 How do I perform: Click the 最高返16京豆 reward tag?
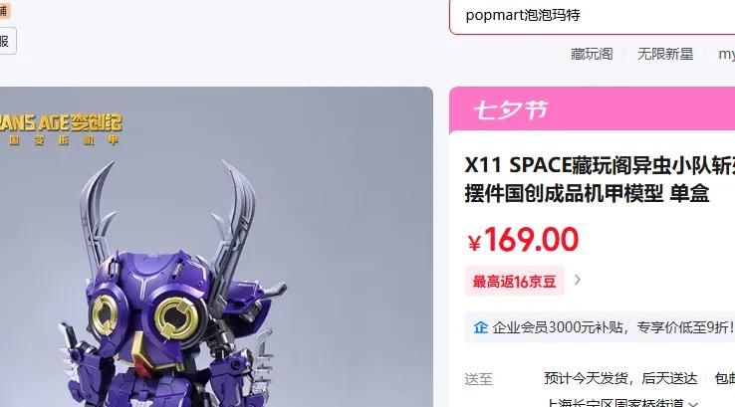[x=514, y=281]
